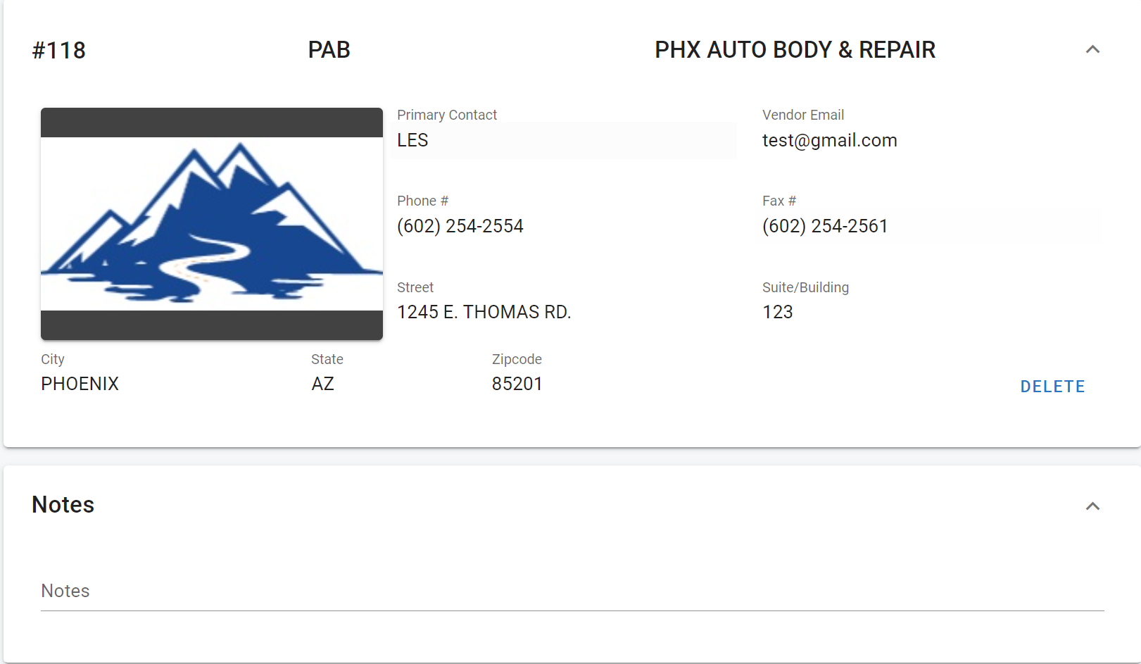Image resolution: width=1141 pixels, height=664 pixels.
Task: Click the DELETE button
Action: [1052, 387]
